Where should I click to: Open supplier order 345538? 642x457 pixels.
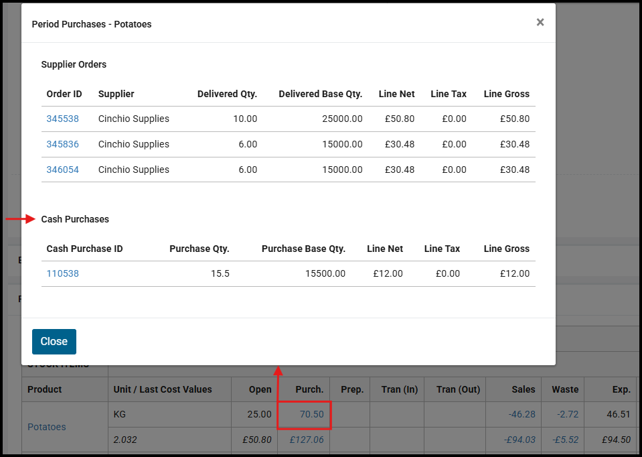[x=62, y=119]
